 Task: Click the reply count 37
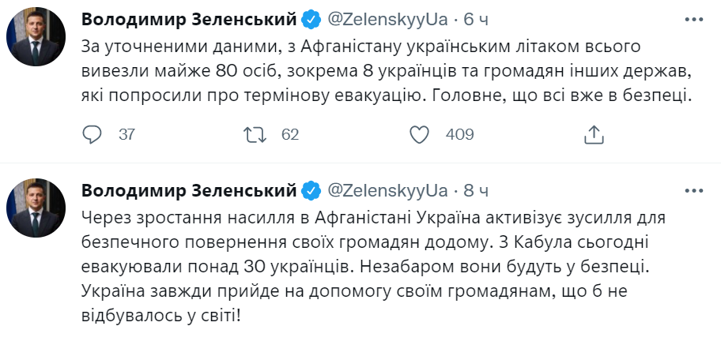(x=126, y=135)
